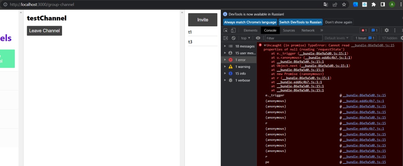The height and width of the screenshot is (166, 403).
Task: Click '17 hidden' messages label
Action: [x=389, y=38]
